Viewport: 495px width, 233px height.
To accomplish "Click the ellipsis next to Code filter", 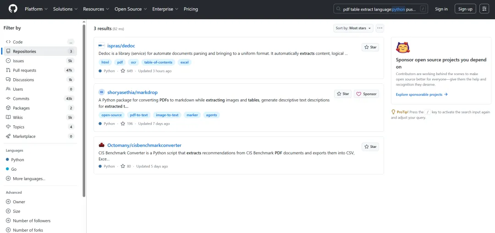I will point(71,42).
